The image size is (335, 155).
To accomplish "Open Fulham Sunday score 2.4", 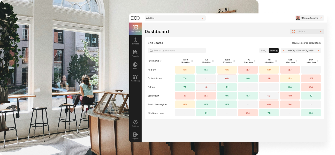I will click(311, 87).
